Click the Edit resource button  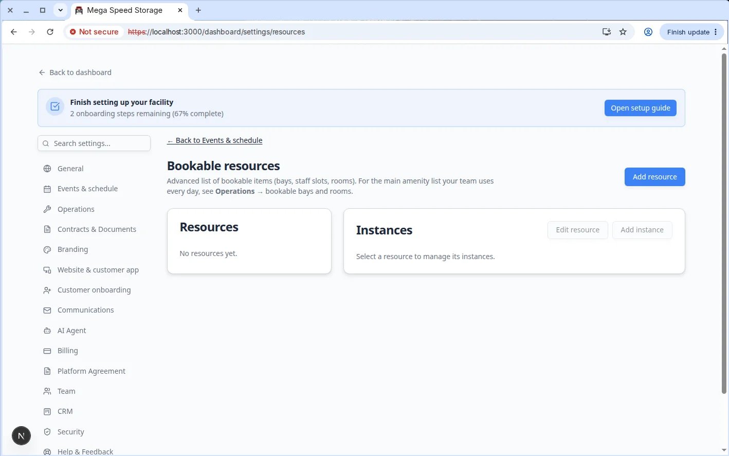click(x=577, y=230)
